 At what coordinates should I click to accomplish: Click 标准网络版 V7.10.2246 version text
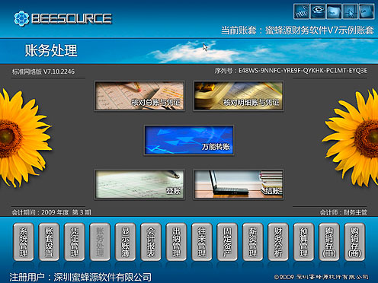(43, 72)
